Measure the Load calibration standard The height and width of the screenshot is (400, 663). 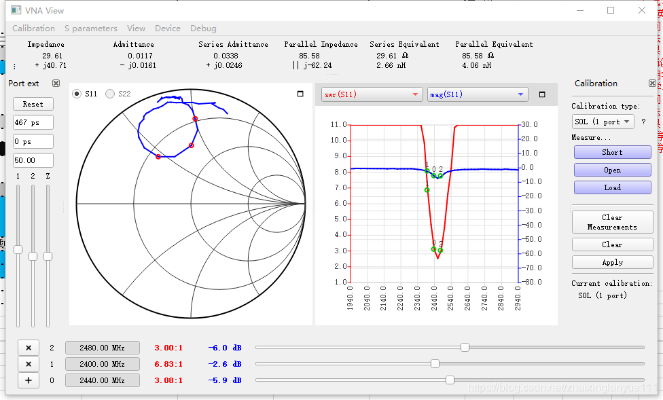click(612, 187)
